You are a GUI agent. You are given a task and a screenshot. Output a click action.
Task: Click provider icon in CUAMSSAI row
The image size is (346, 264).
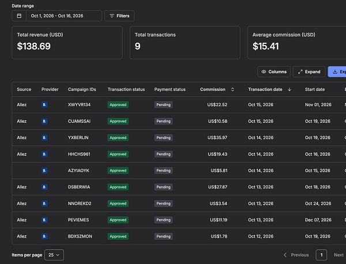tap(44, 121)
